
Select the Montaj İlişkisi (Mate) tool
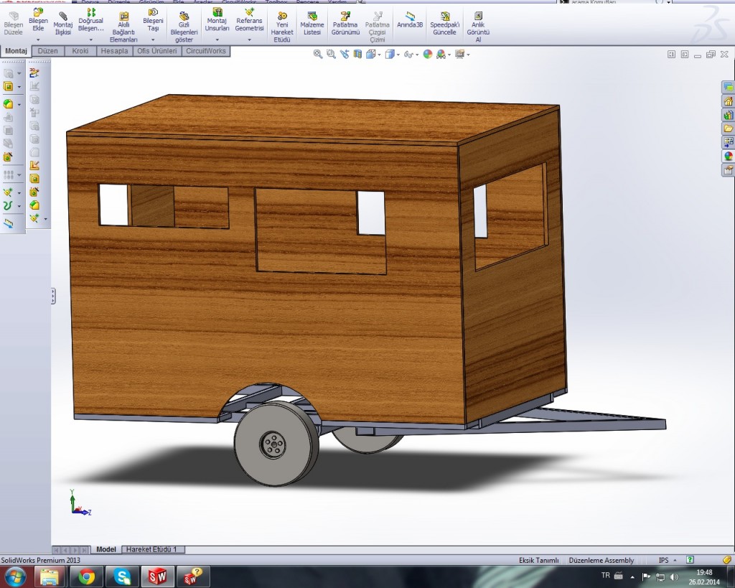pyautogui.click(x=63, y=17)
